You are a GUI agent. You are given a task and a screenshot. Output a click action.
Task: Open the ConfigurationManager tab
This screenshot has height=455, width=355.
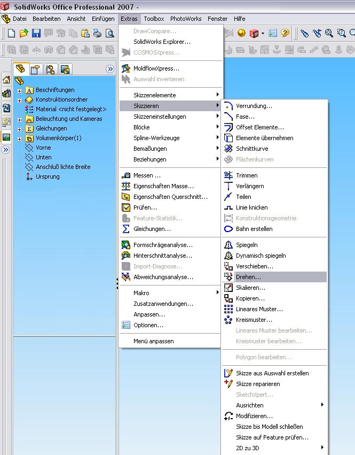click(50, 70)
